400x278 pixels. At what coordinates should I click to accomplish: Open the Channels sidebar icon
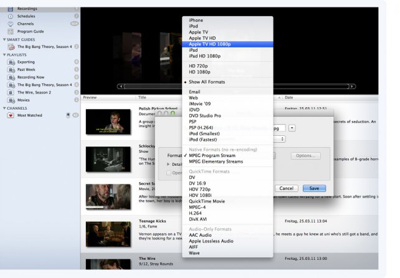point(11,24)
